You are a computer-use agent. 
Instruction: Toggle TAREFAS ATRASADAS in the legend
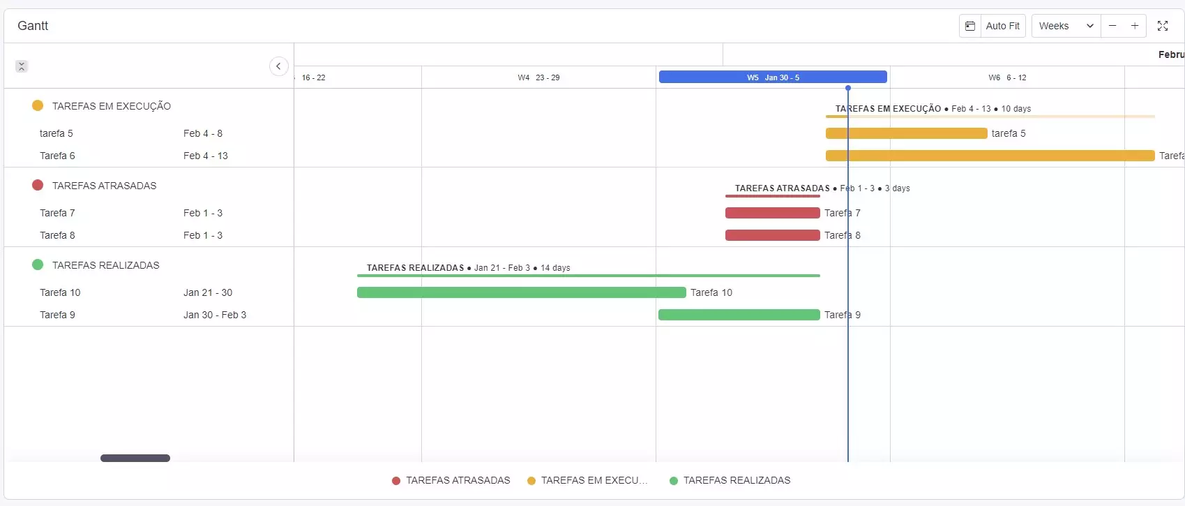click(451, 480)
